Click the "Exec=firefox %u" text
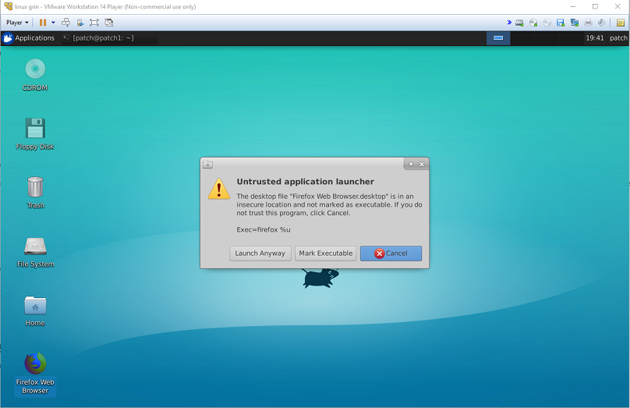This screenshot has height=408, width=630. [264, 230]
